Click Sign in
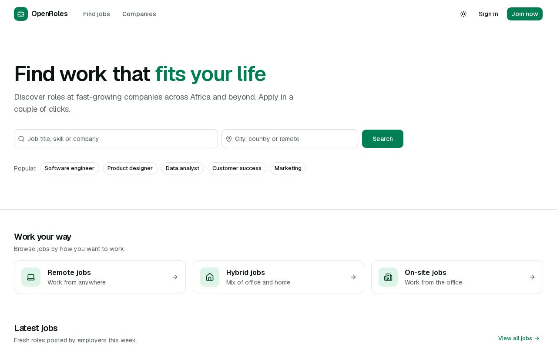This screenshot has height=348, width=557. click(x=488, y=14)
